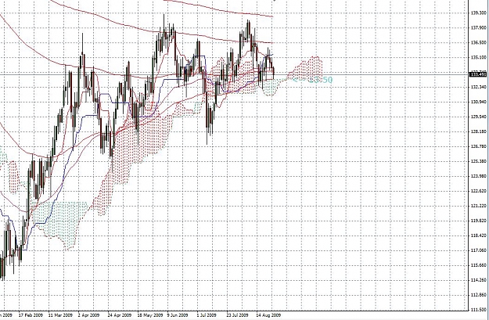Click the 135.100 price axis label

[479, 57]
